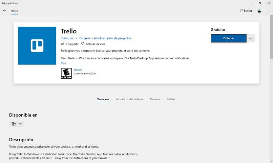The height and width of the screenshot is (163, 273).
Task: Open the Administración de proyectos category link
Action: tap(112, 38)
